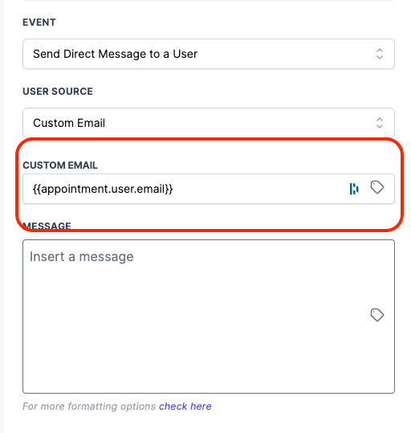
Task: Click the EVENT field label
Action: click(39, 22)
